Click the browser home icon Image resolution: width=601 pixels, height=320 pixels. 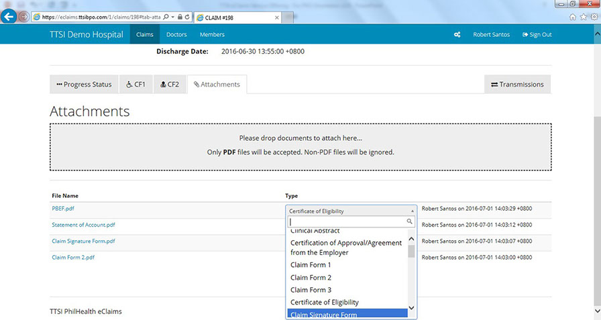572,17
